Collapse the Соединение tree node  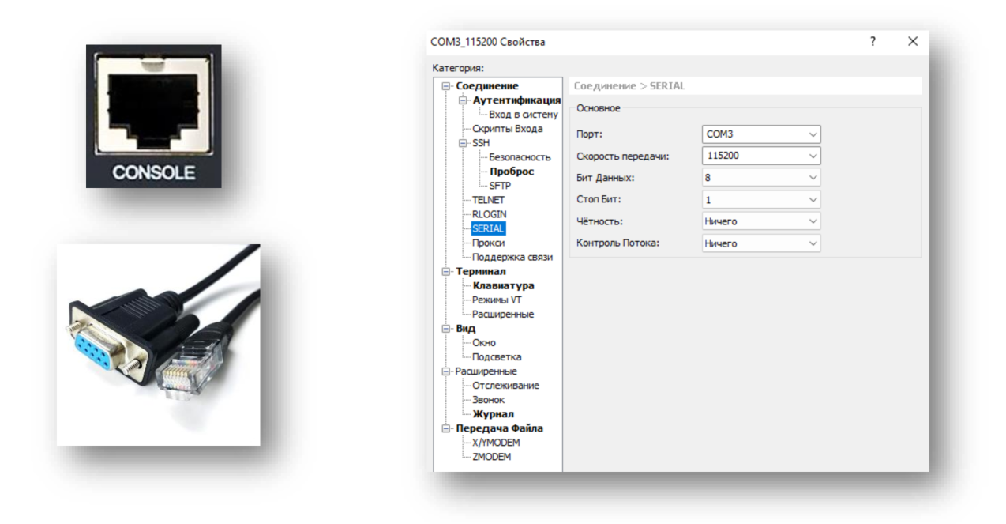[447, 86]
